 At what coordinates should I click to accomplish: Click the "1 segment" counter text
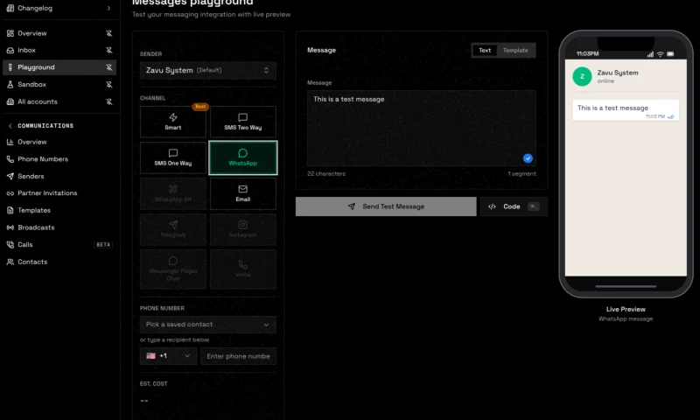pos(521,173)
